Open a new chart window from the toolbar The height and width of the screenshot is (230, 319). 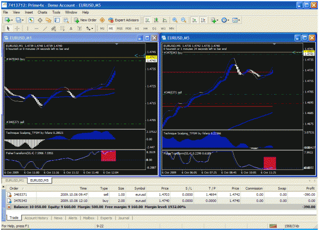click(x=8, y=20)
